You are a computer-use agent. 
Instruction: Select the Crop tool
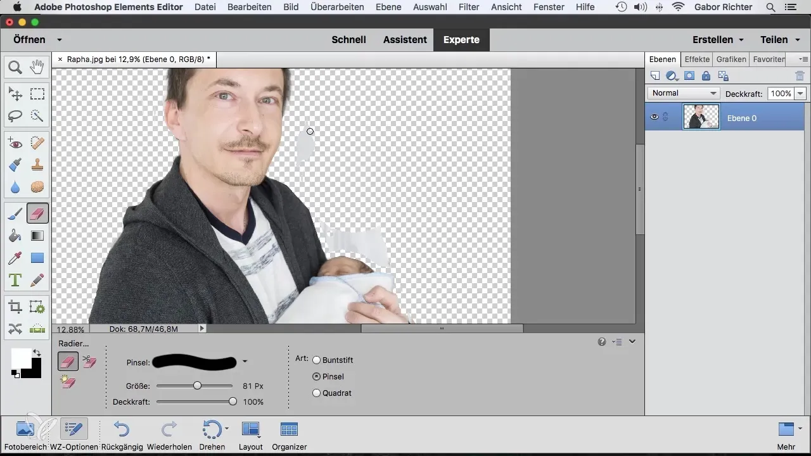pyautogui.click(x=15, y=307)
